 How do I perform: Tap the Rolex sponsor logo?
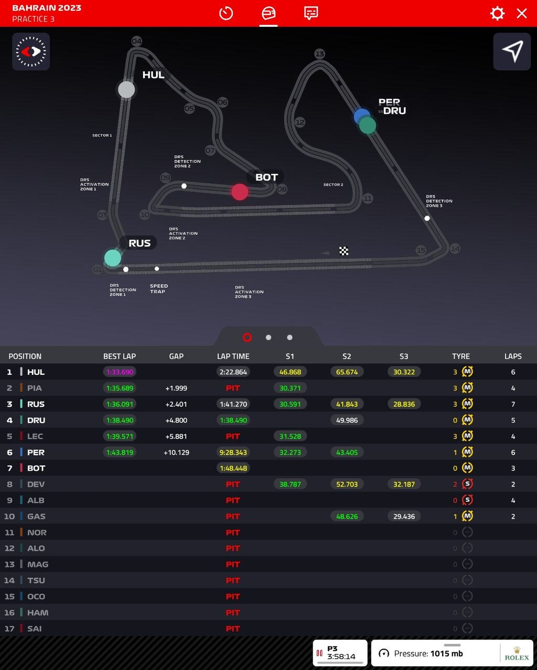(x=517, y=653)
